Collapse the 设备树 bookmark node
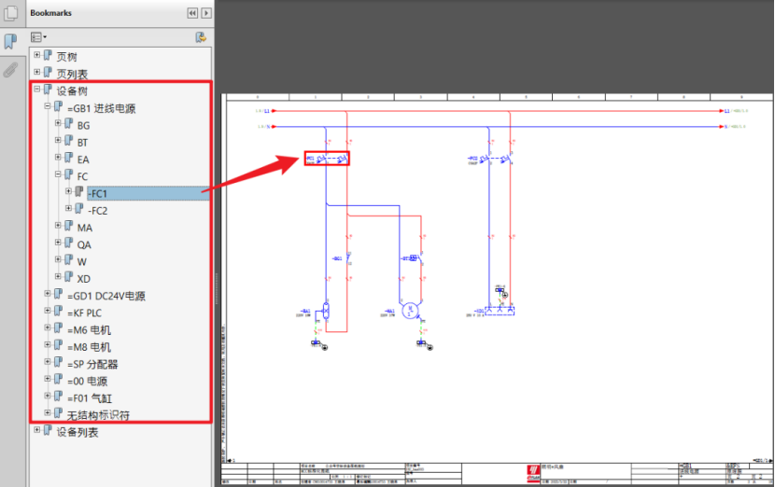 coord(37,89)
